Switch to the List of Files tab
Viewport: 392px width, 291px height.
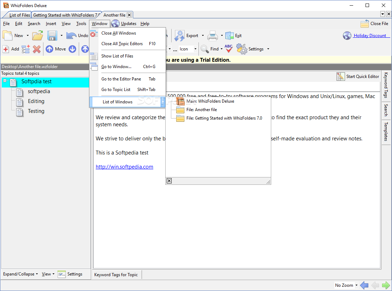coord(19,15)
